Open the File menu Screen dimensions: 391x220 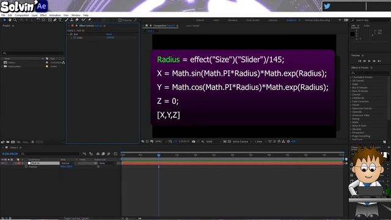(x=3, y=15)
